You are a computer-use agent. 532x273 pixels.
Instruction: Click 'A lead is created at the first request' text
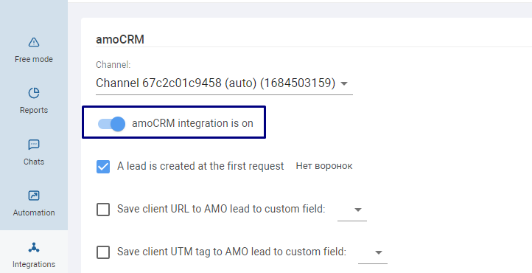pos(200,166)
